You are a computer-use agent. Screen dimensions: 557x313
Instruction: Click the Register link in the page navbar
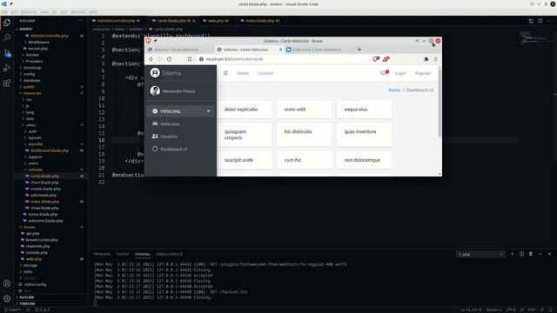click(x=423, y=73)
